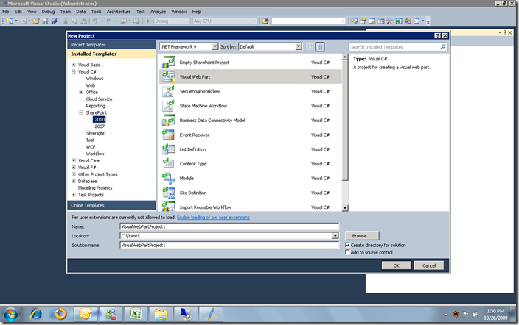Click the Windows Start orb

tap(10, 314)
